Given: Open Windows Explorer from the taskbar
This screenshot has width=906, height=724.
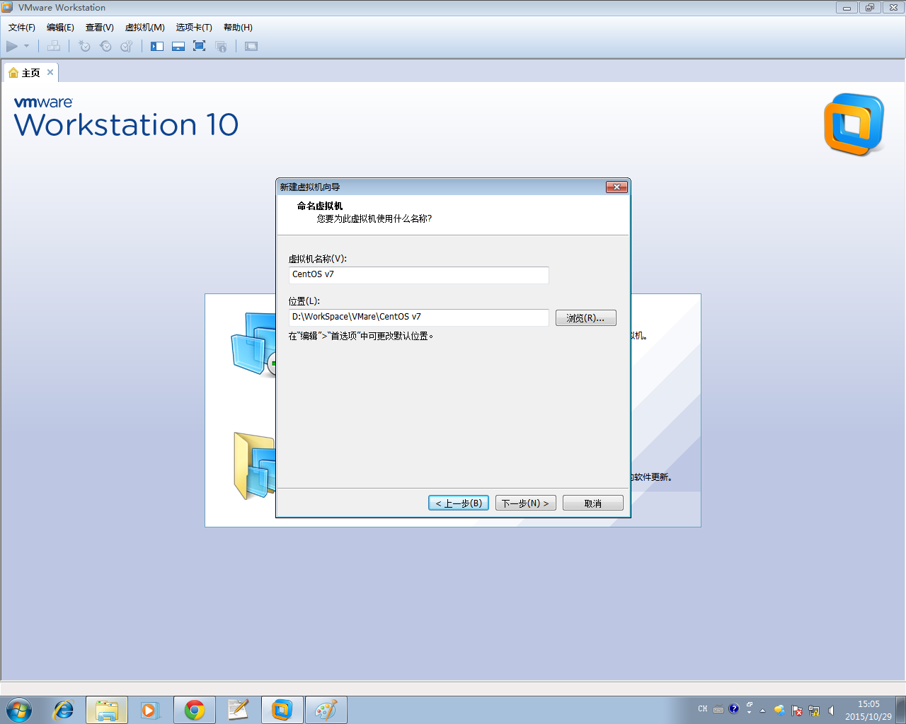Looking at the screenshot, I should (x=107, y=710).
